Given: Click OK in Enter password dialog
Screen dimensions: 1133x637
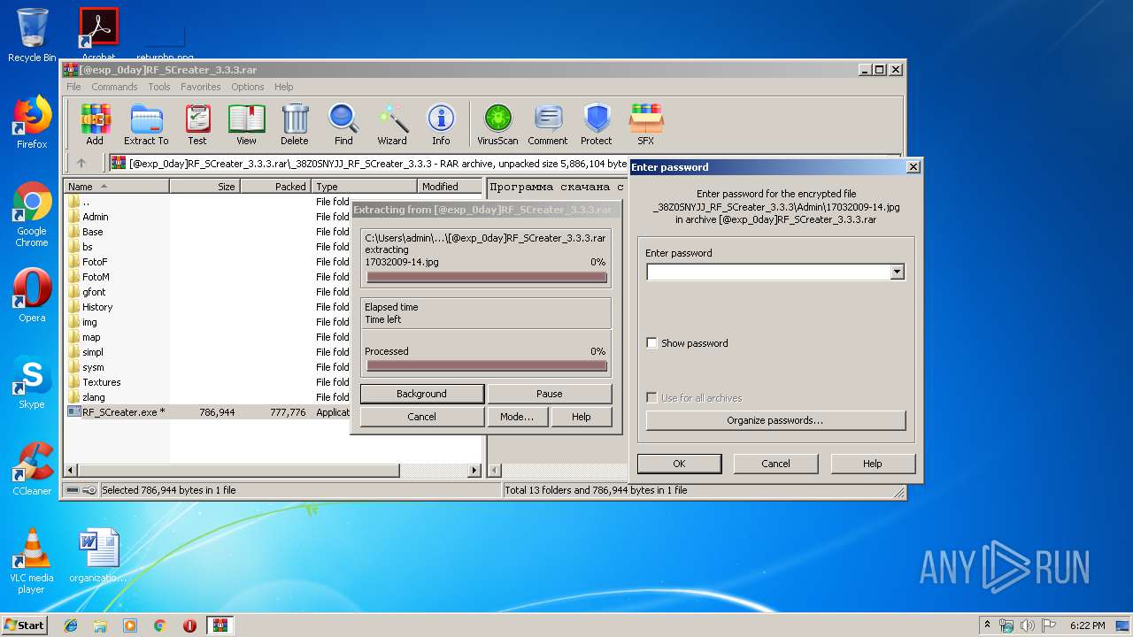Looking at the screenshot, I should click(679, 464).
